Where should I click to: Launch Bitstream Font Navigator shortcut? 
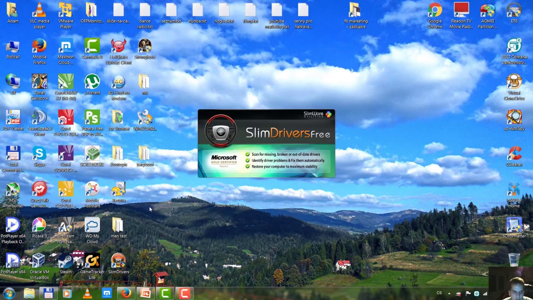coord(66,231)
